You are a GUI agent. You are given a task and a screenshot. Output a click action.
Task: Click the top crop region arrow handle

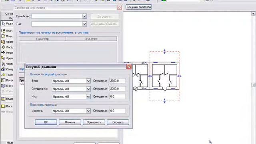click(x=164, y=52)
